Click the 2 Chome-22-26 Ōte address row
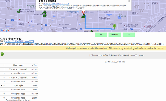This screenshot has height=101, width=166. pos(83,55)
